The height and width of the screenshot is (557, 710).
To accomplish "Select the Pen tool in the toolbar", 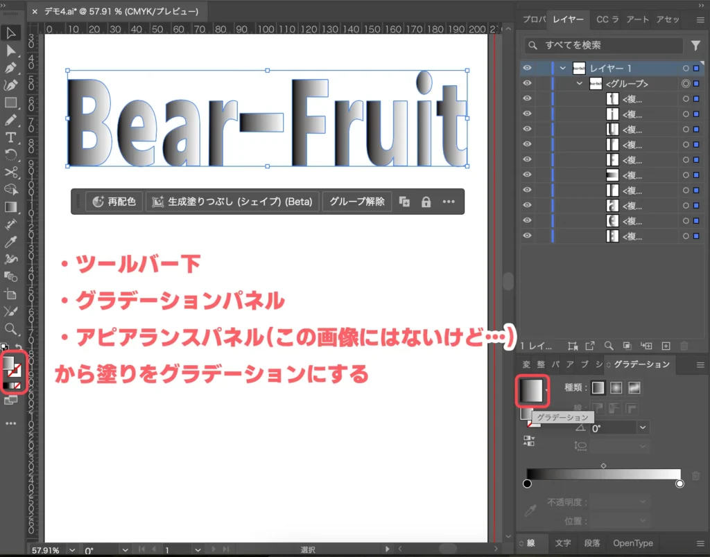I will pos(10,67).
